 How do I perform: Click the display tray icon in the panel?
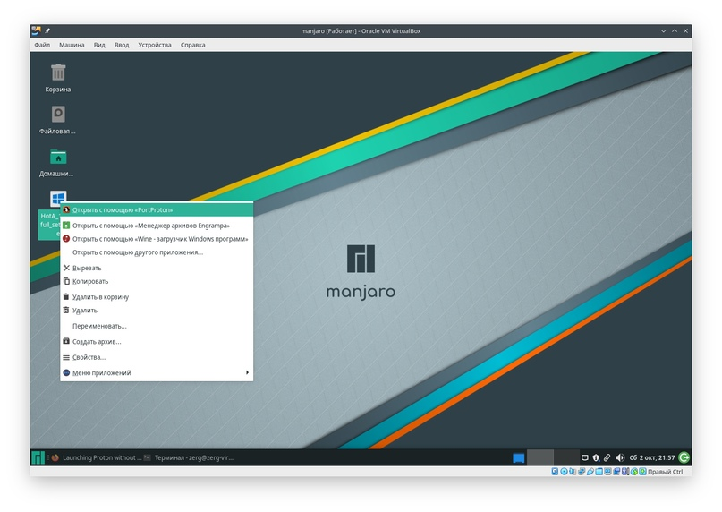pyautogui.click(x=585, y=457)
